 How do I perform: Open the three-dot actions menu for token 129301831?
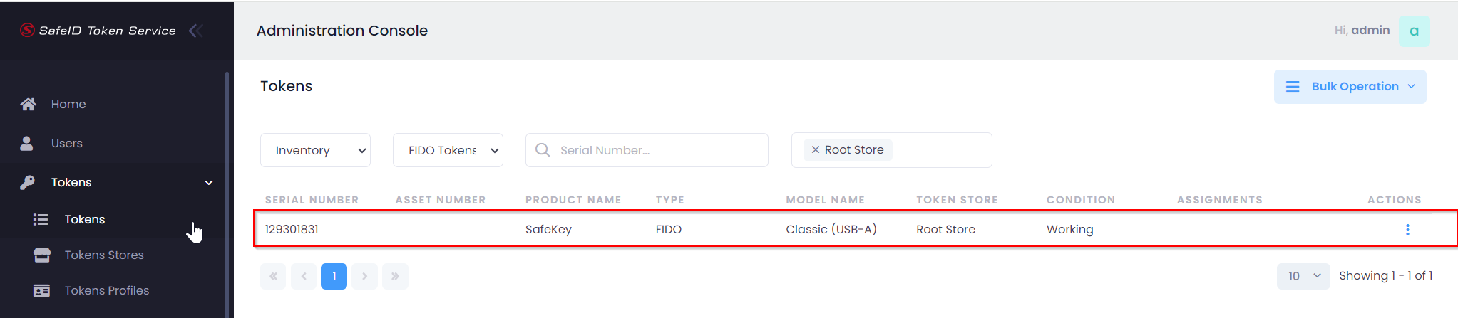(x=1407, y=229)
